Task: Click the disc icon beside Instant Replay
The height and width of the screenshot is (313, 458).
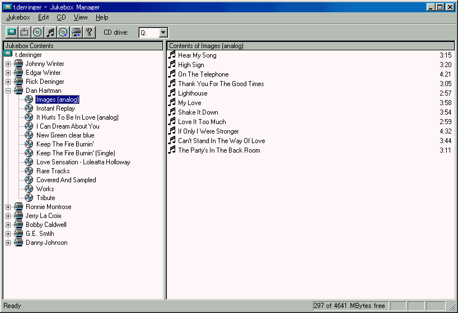Action: 29,108
